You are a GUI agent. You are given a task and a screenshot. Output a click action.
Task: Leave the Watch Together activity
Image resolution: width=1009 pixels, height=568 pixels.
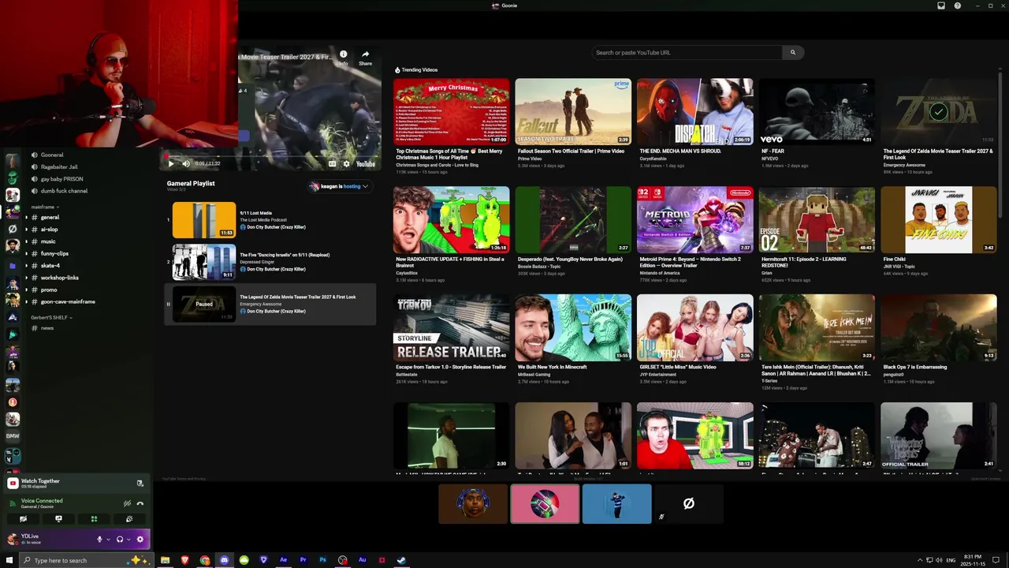pyautogui.click(x=140, y=484)
